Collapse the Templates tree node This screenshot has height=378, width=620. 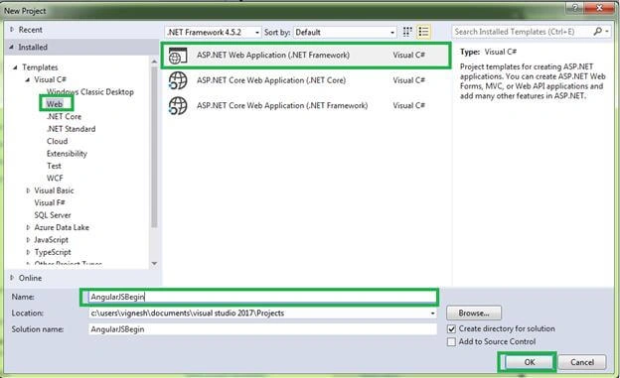tap(15, 67)
